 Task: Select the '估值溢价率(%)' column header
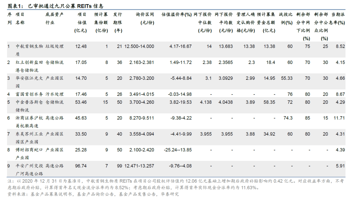(x=176, y=15)
